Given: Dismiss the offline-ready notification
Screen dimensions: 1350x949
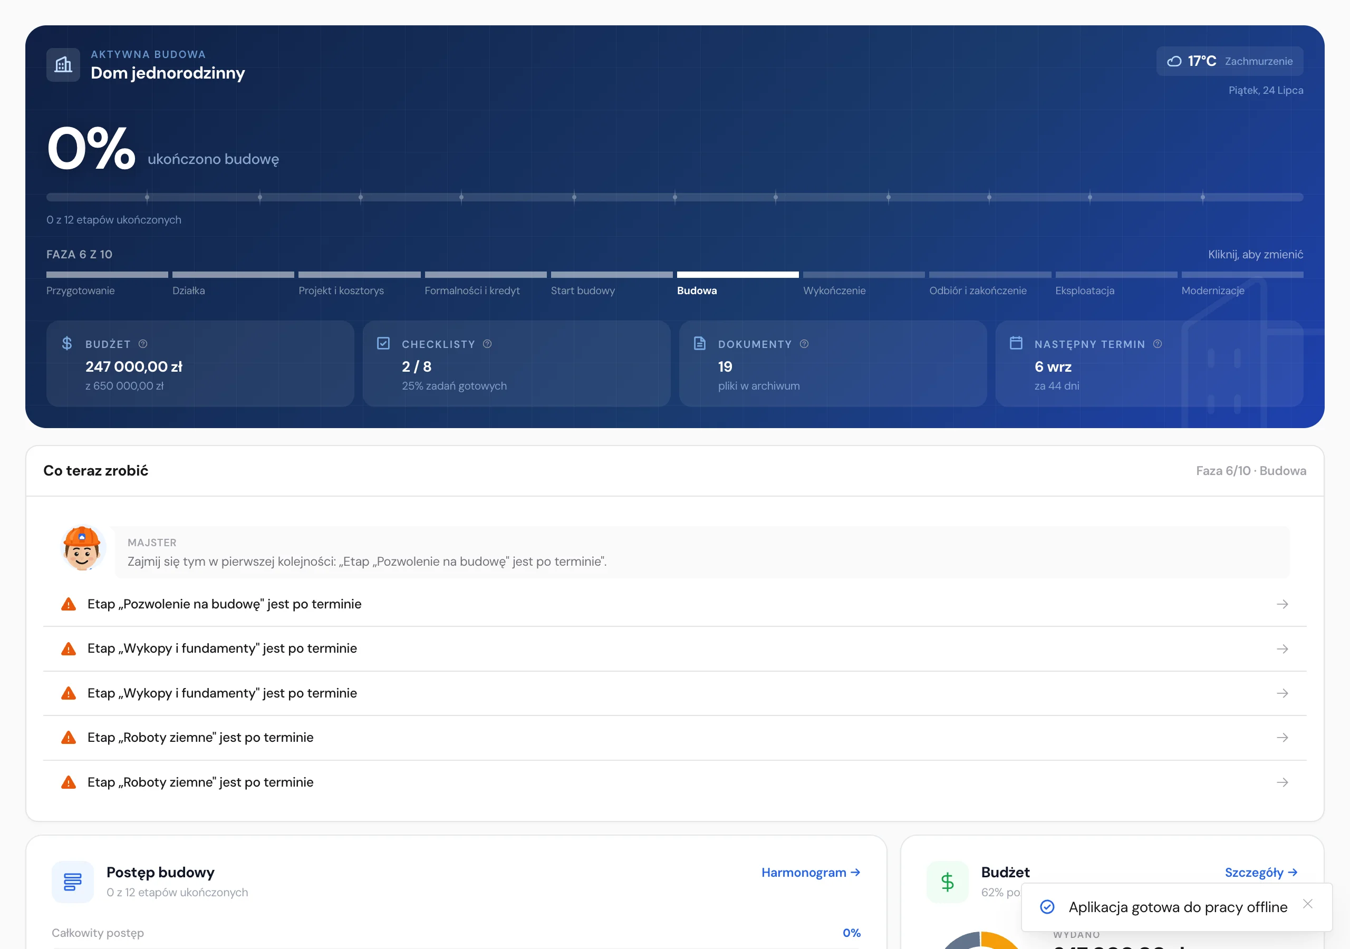Looking at the screenshot, I should 1308,904.
